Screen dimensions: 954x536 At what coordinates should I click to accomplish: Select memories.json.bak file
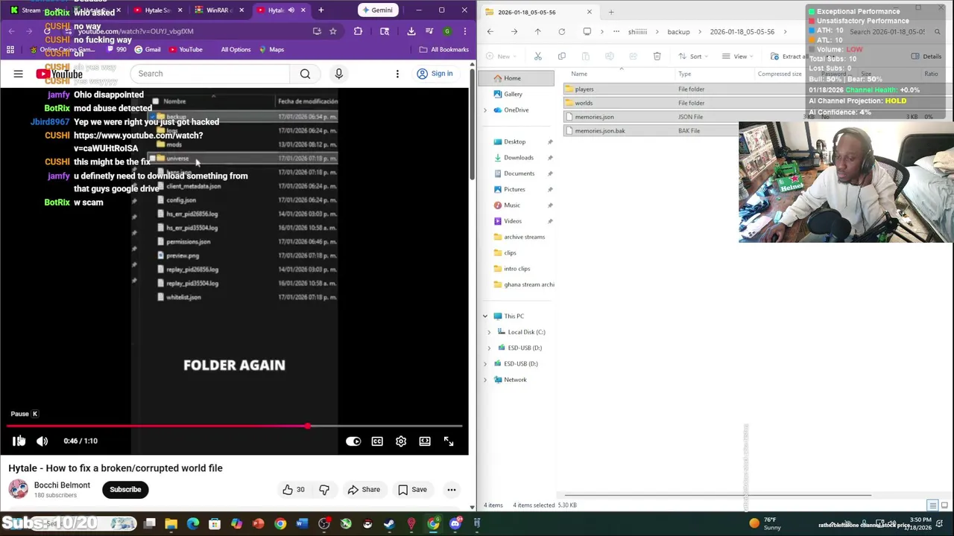point(599,131)
